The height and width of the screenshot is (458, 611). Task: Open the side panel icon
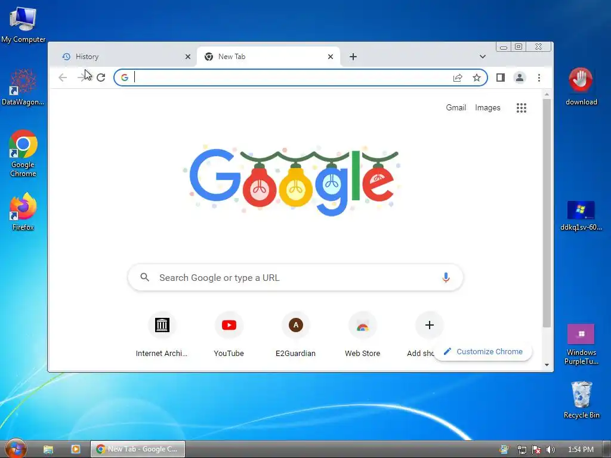pos(501,78)
